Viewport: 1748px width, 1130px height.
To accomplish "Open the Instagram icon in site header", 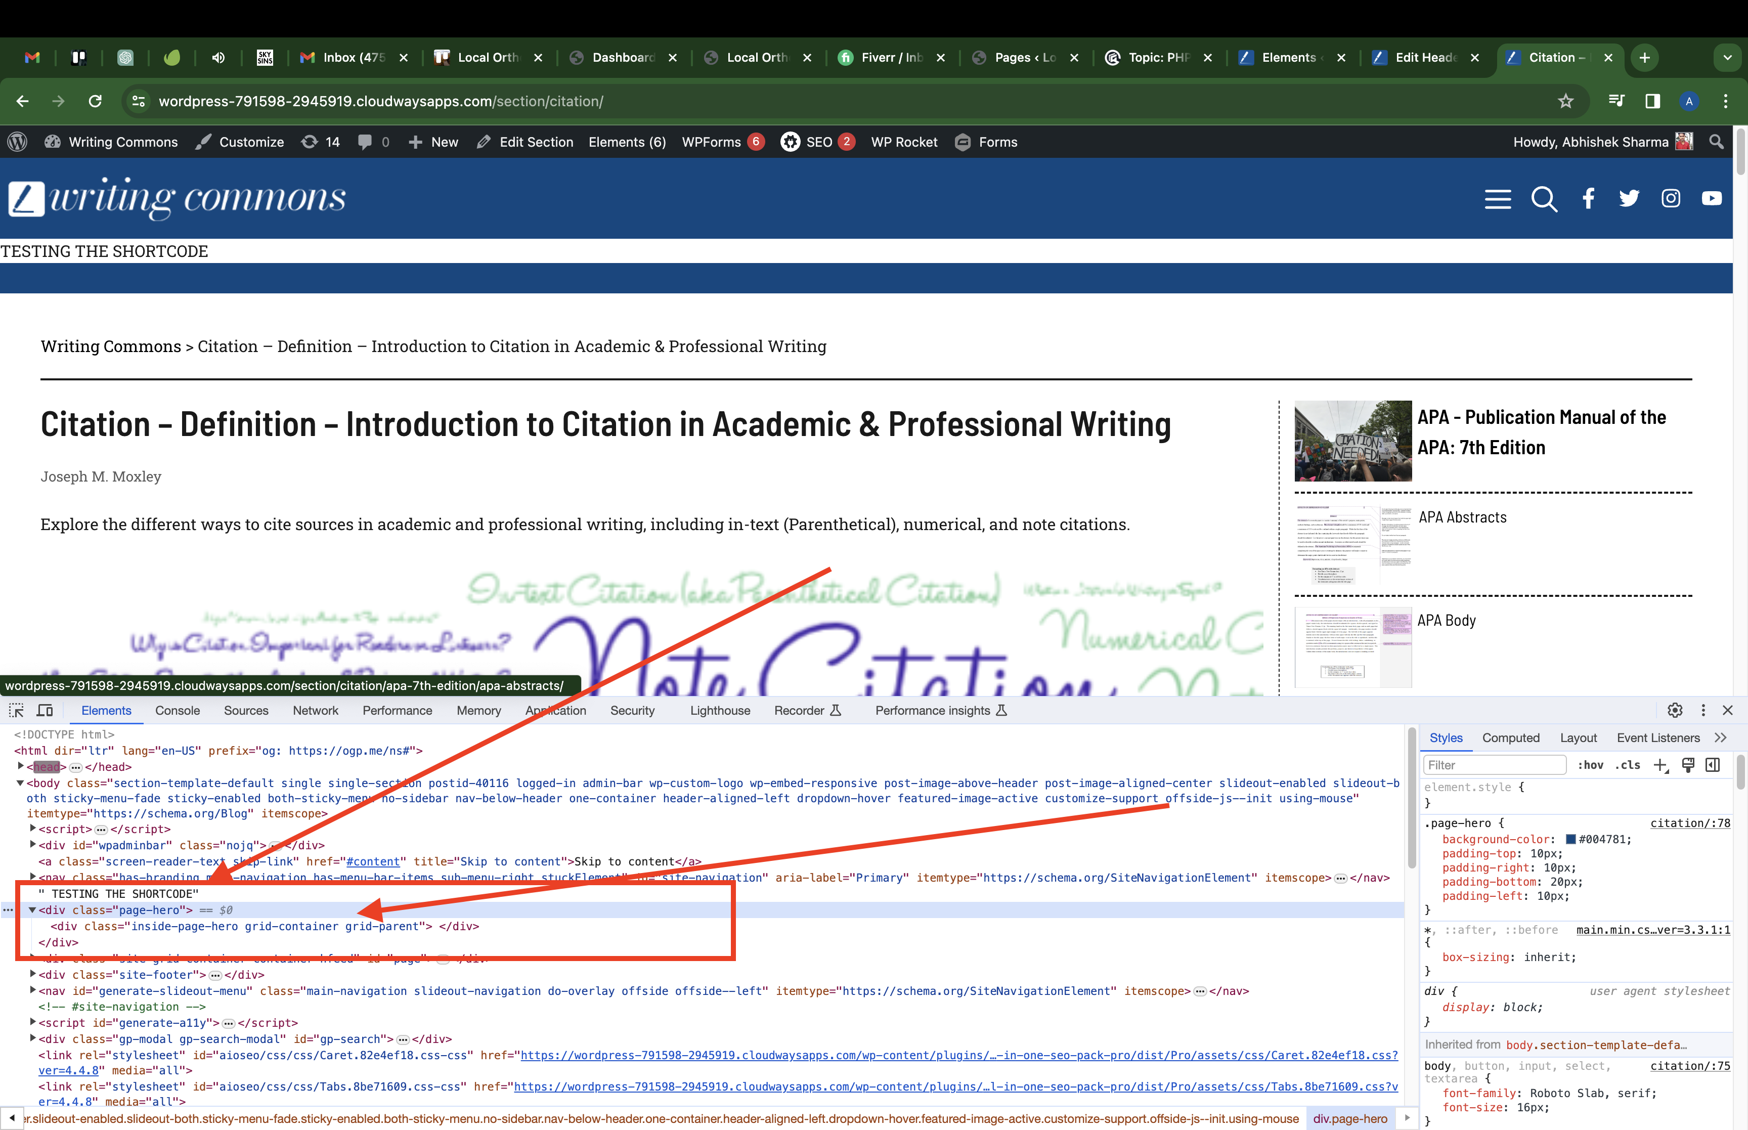I will tap(1671, 198).
